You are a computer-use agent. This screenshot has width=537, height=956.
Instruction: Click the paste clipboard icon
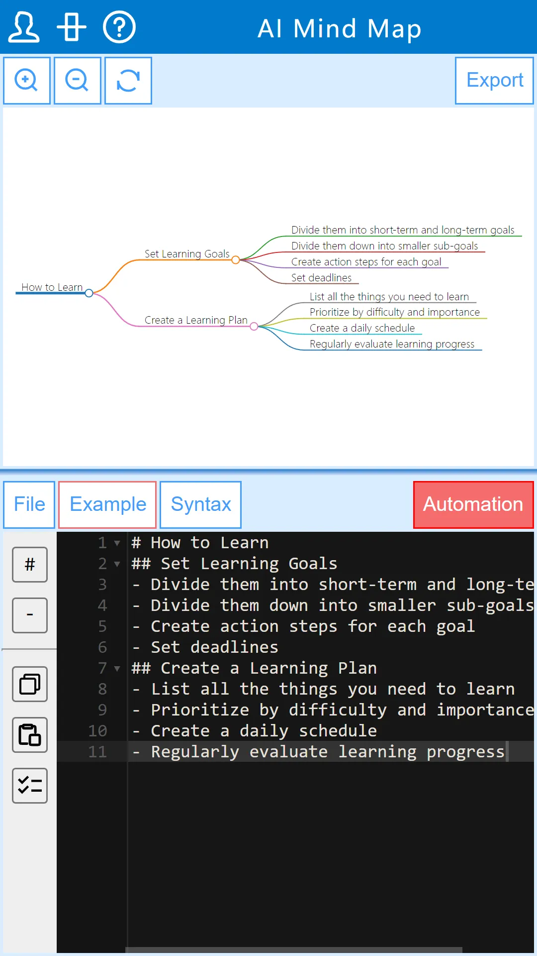[x=30, y=735]
